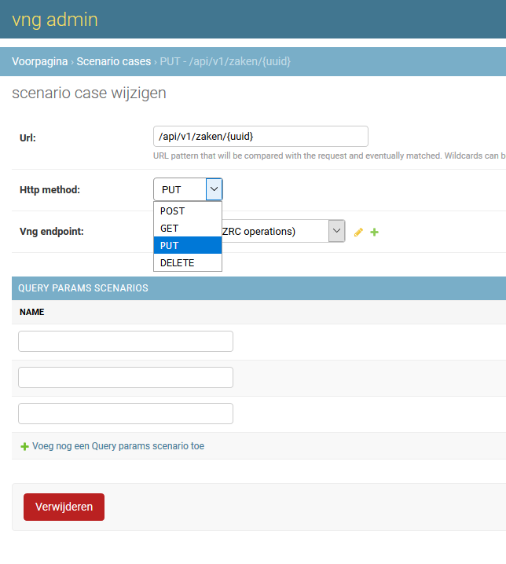Click the vng admin site title
The image size is (506, 564).
(x=55, y=20)
